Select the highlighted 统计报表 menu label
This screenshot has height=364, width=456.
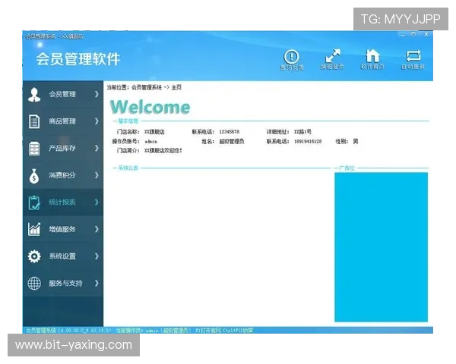(62, 202)
